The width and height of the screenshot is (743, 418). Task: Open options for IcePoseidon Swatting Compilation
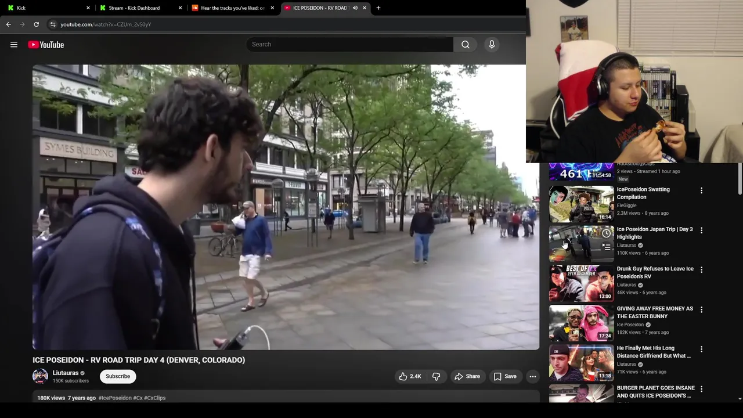tap(701, 190)
